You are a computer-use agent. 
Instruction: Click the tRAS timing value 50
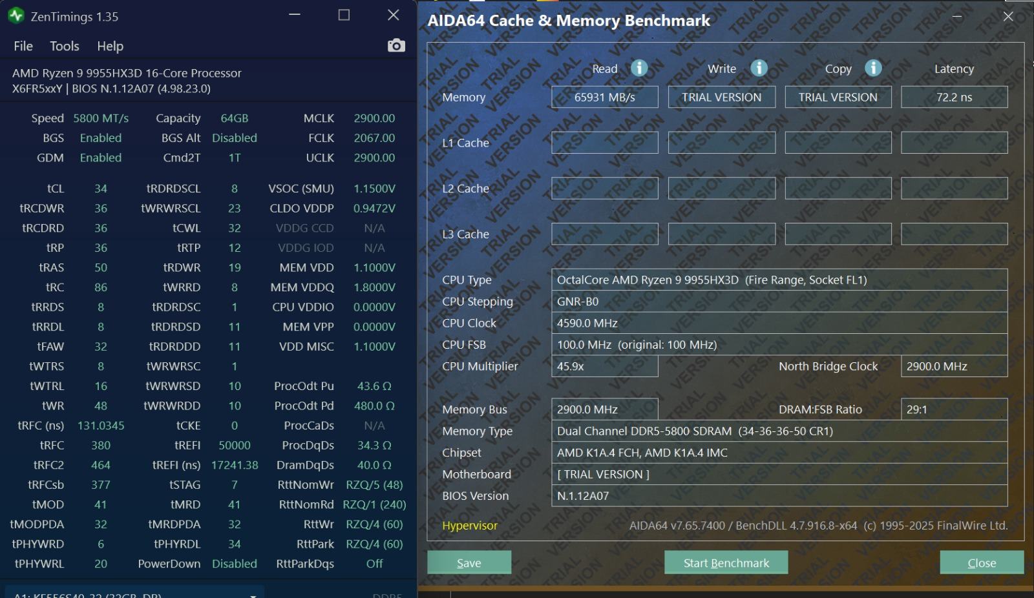pyautogui.click(x=101, y=267)
